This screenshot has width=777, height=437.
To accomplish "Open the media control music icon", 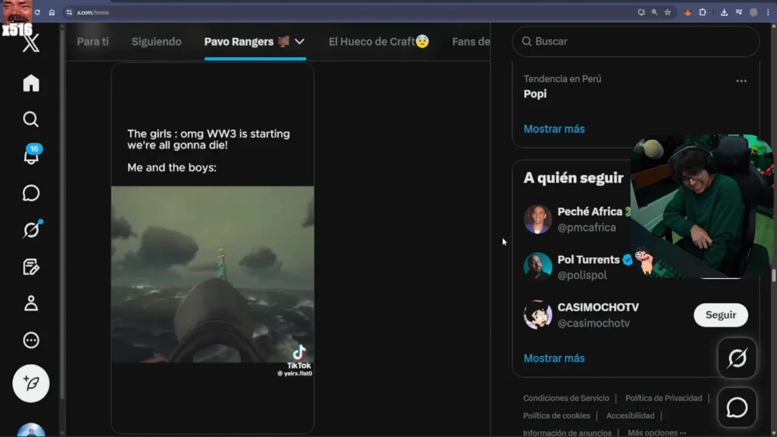I will click(x=739, y=12).
